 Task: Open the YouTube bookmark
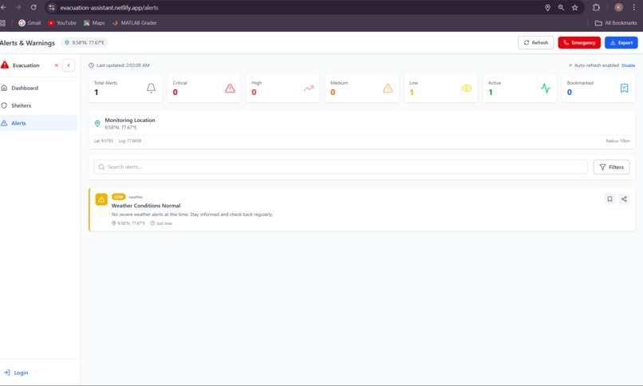[62, 23]
